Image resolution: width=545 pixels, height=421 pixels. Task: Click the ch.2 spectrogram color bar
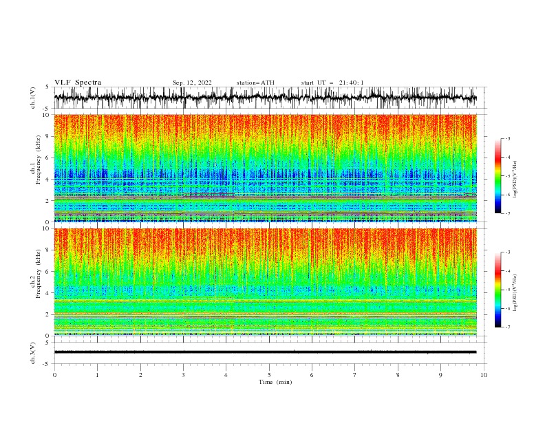pos(498,290)
